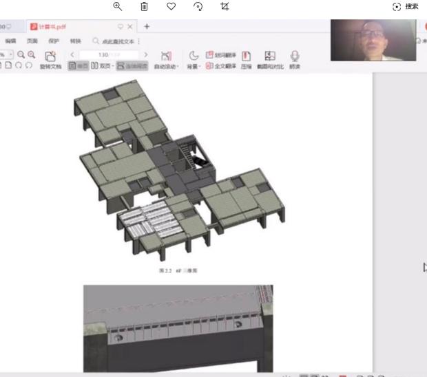Click the heart favorite icon
Screen dimensions: 427x377
click(171, 6)
